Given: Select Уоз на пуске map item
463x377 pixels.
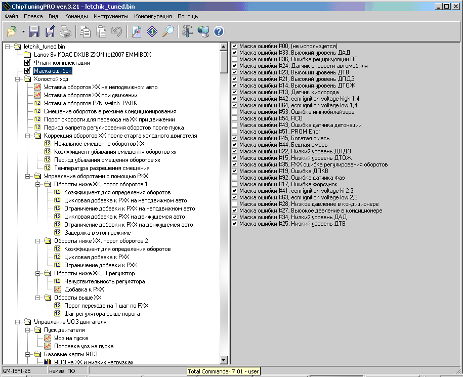Looking at the screenshot, I should point(71,338).
